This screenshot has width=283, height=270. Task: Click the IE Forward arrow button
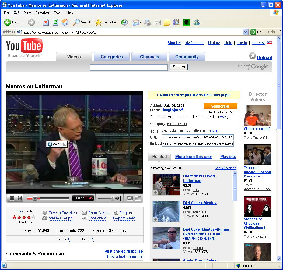click(31, 23)
